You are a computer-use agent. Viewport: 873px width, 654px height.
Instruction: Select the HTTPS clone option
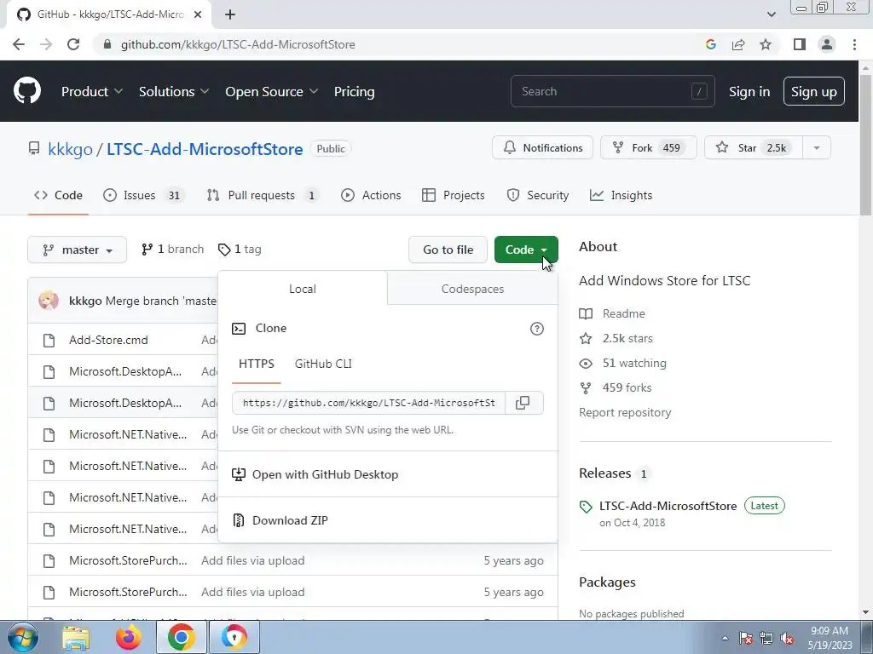pyautogui.click(x=256, y=364)
